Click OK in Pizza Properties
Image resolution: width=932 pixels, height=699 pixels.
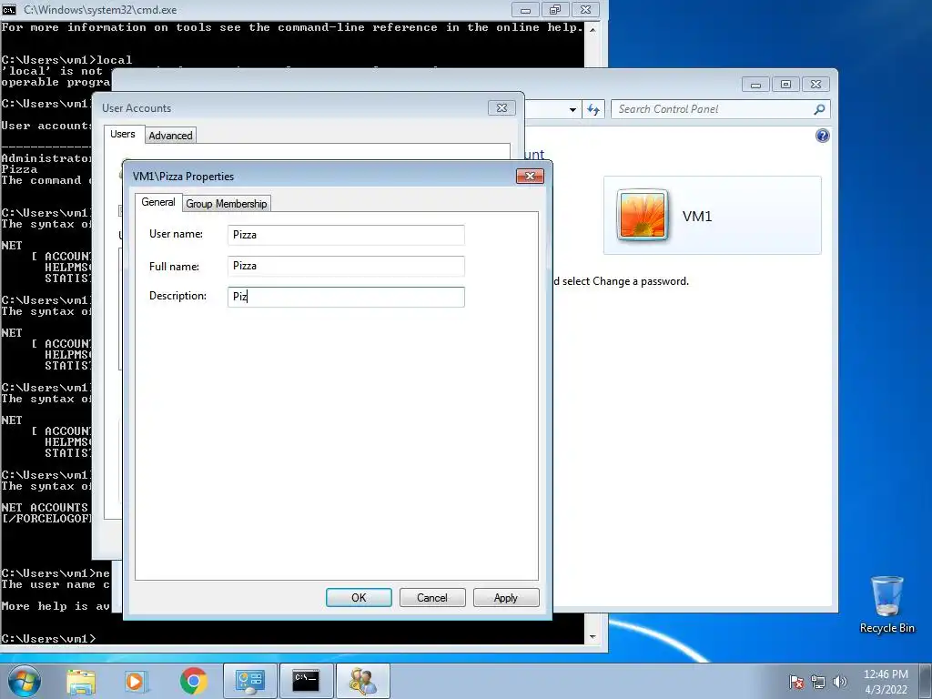(359, 597)
